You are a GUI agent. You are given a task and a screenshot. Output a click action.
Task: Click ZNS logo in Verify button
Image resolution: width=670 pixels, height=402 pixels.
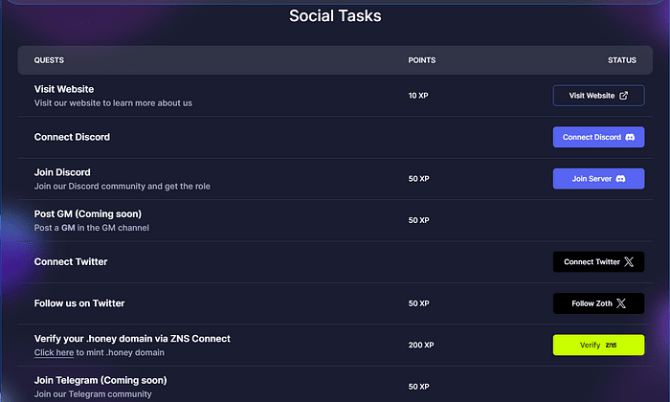[612, 345]
